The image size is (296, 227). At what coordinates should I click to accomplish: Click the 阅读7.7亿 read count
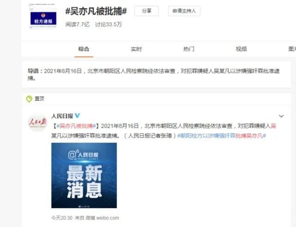[78, 25]
